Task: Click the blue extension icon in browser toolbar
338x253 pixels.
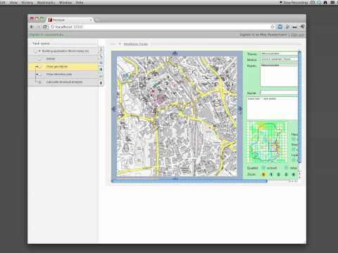Action: tap(280, 27)
